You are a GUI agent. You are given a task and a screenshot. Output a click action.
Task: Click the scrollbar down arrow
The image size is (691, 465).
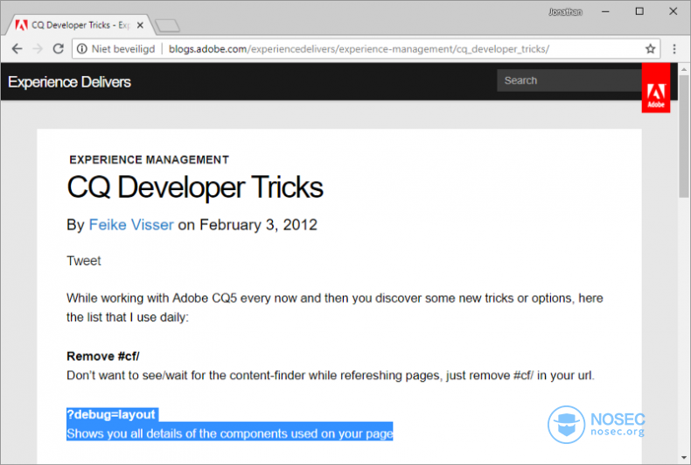pyautogui.click(x=684, y=458)
